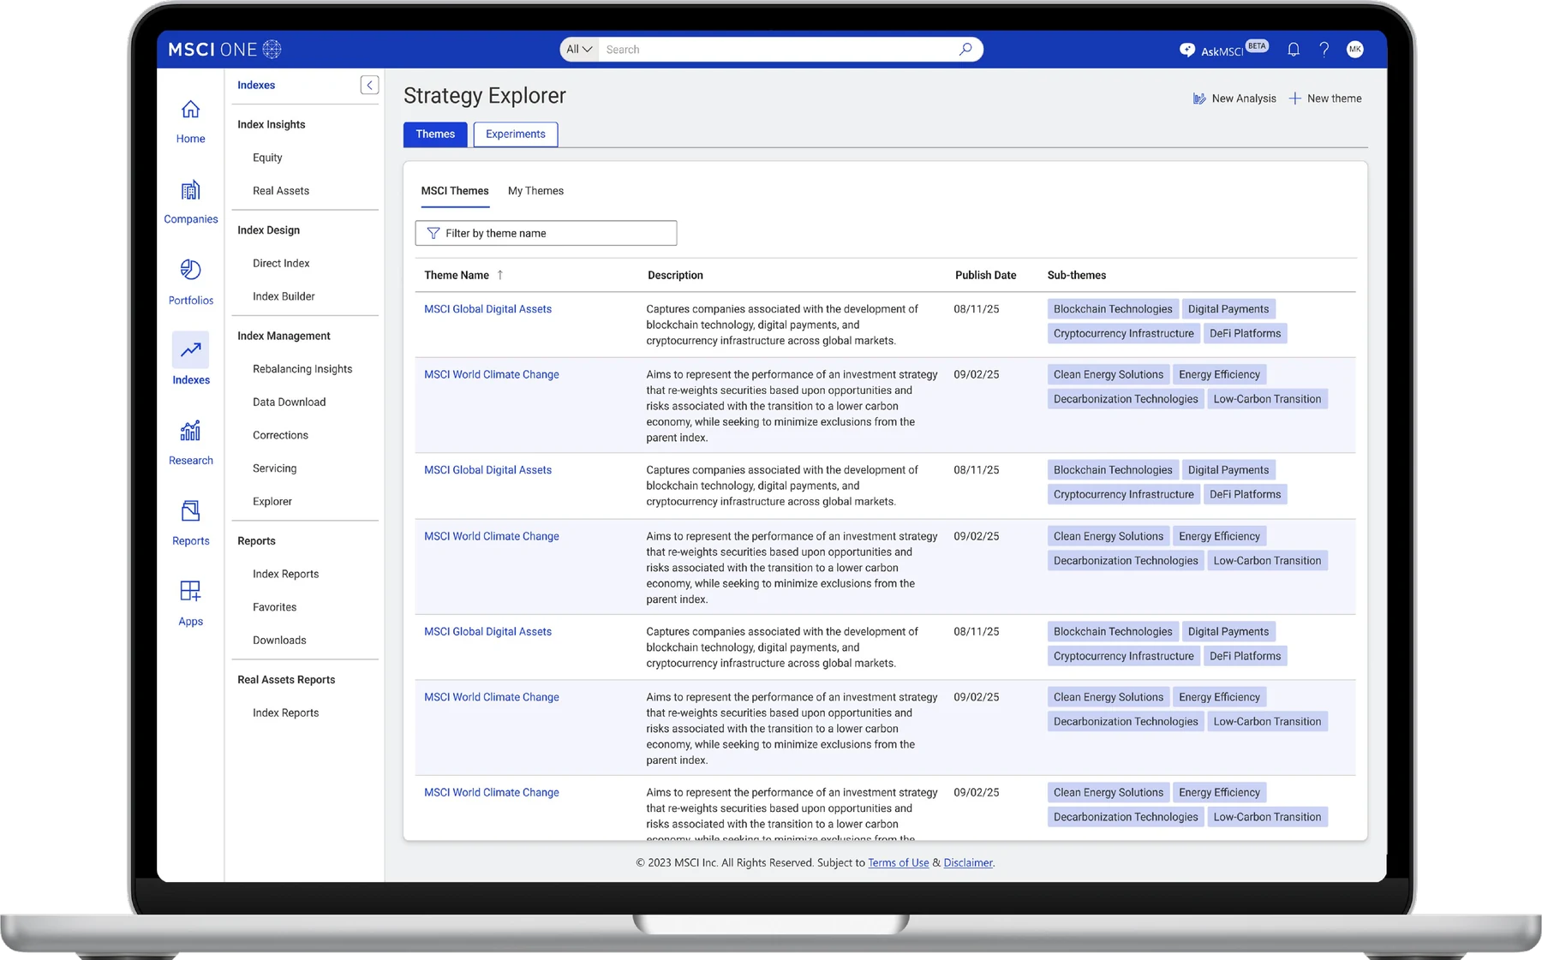Collapse the Indexes side panel

369,85
